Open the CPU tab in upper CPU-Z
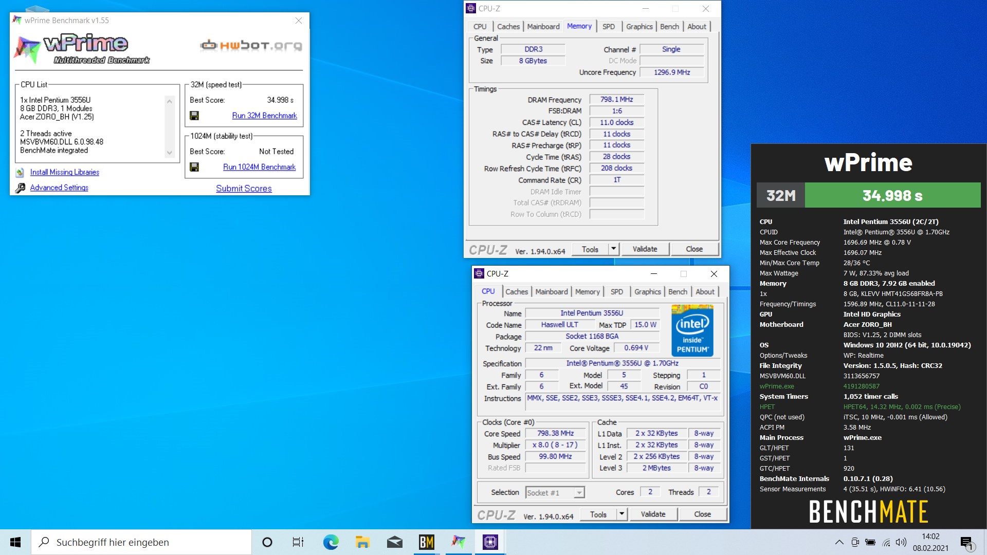The height and width of the screenshot is (555, 987). tap(480, 27)
